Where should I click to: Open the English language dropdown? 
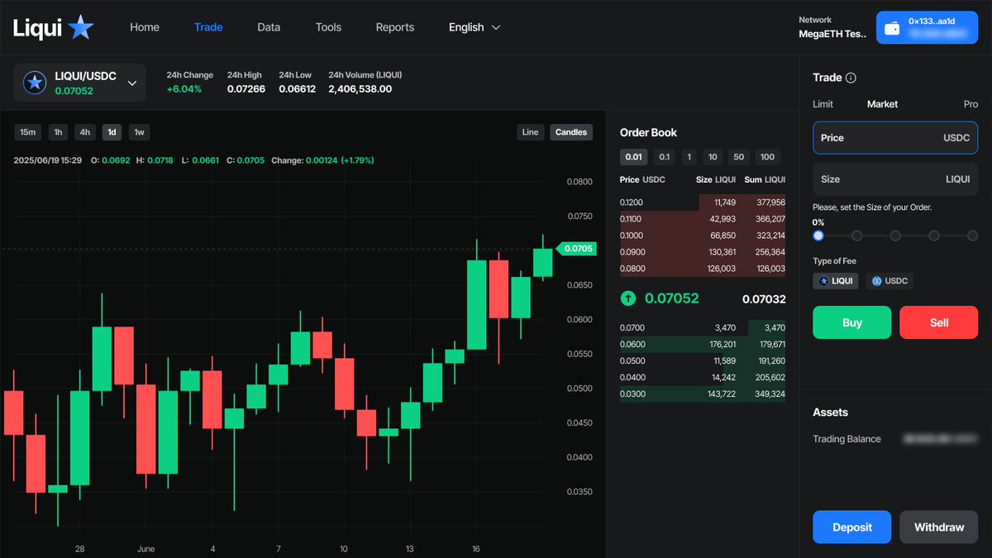(474, 27)
